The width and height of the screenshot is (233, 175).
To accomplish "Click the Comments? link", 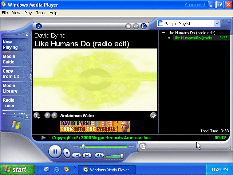I will (x=195, y=5).
